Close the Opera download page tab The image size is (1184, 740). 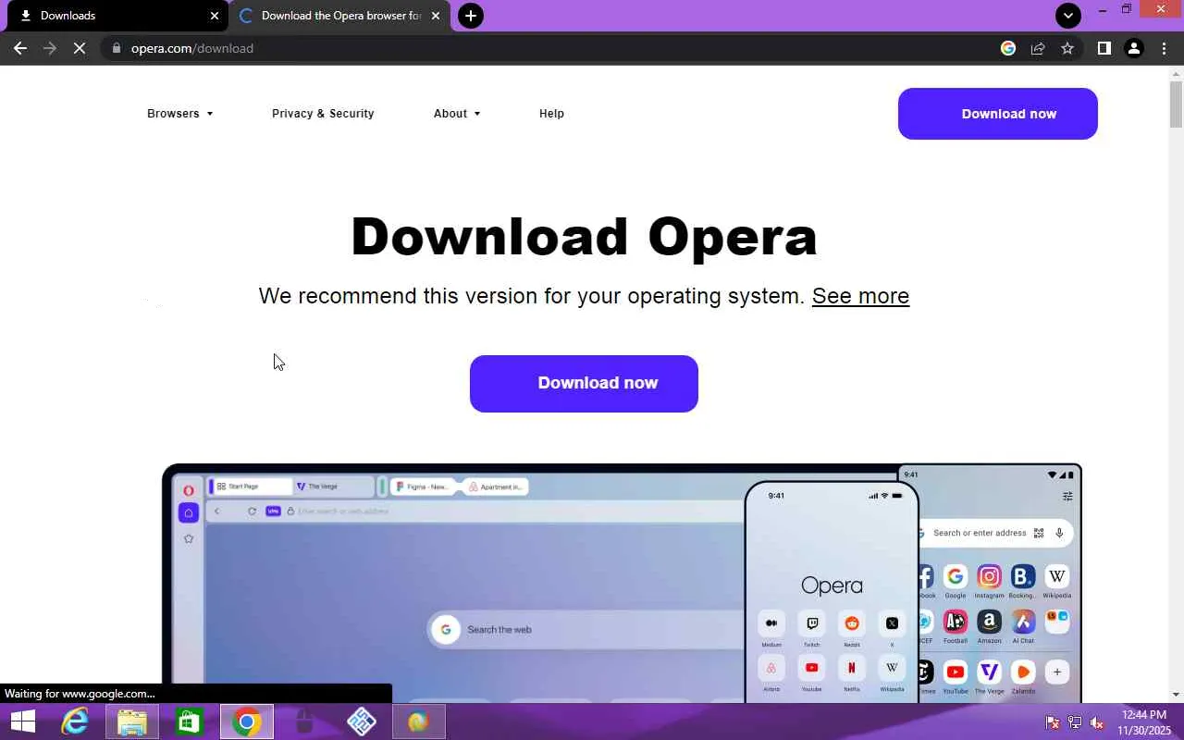tap(436, 16)
